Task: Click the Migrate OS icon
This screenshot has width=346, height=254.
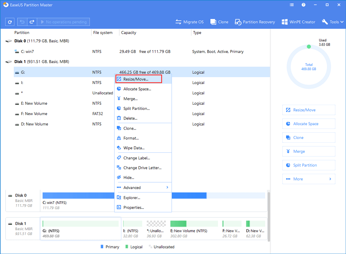Action: [178, 22]
